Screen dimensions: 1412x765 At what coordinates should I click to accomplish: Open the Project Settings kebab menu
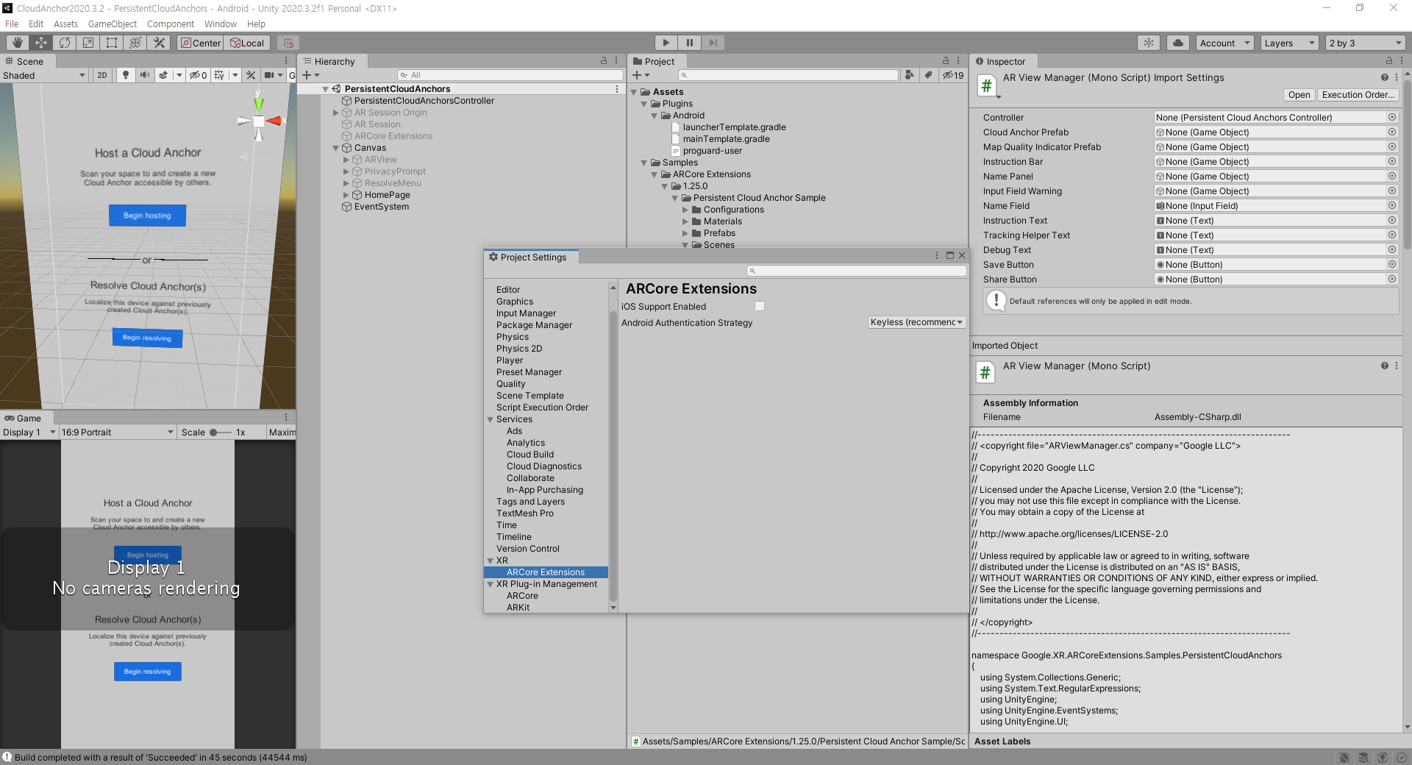936,256
